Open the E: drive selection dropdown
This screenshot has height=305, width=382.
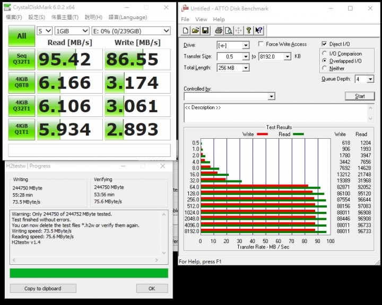tap(131, 31)
